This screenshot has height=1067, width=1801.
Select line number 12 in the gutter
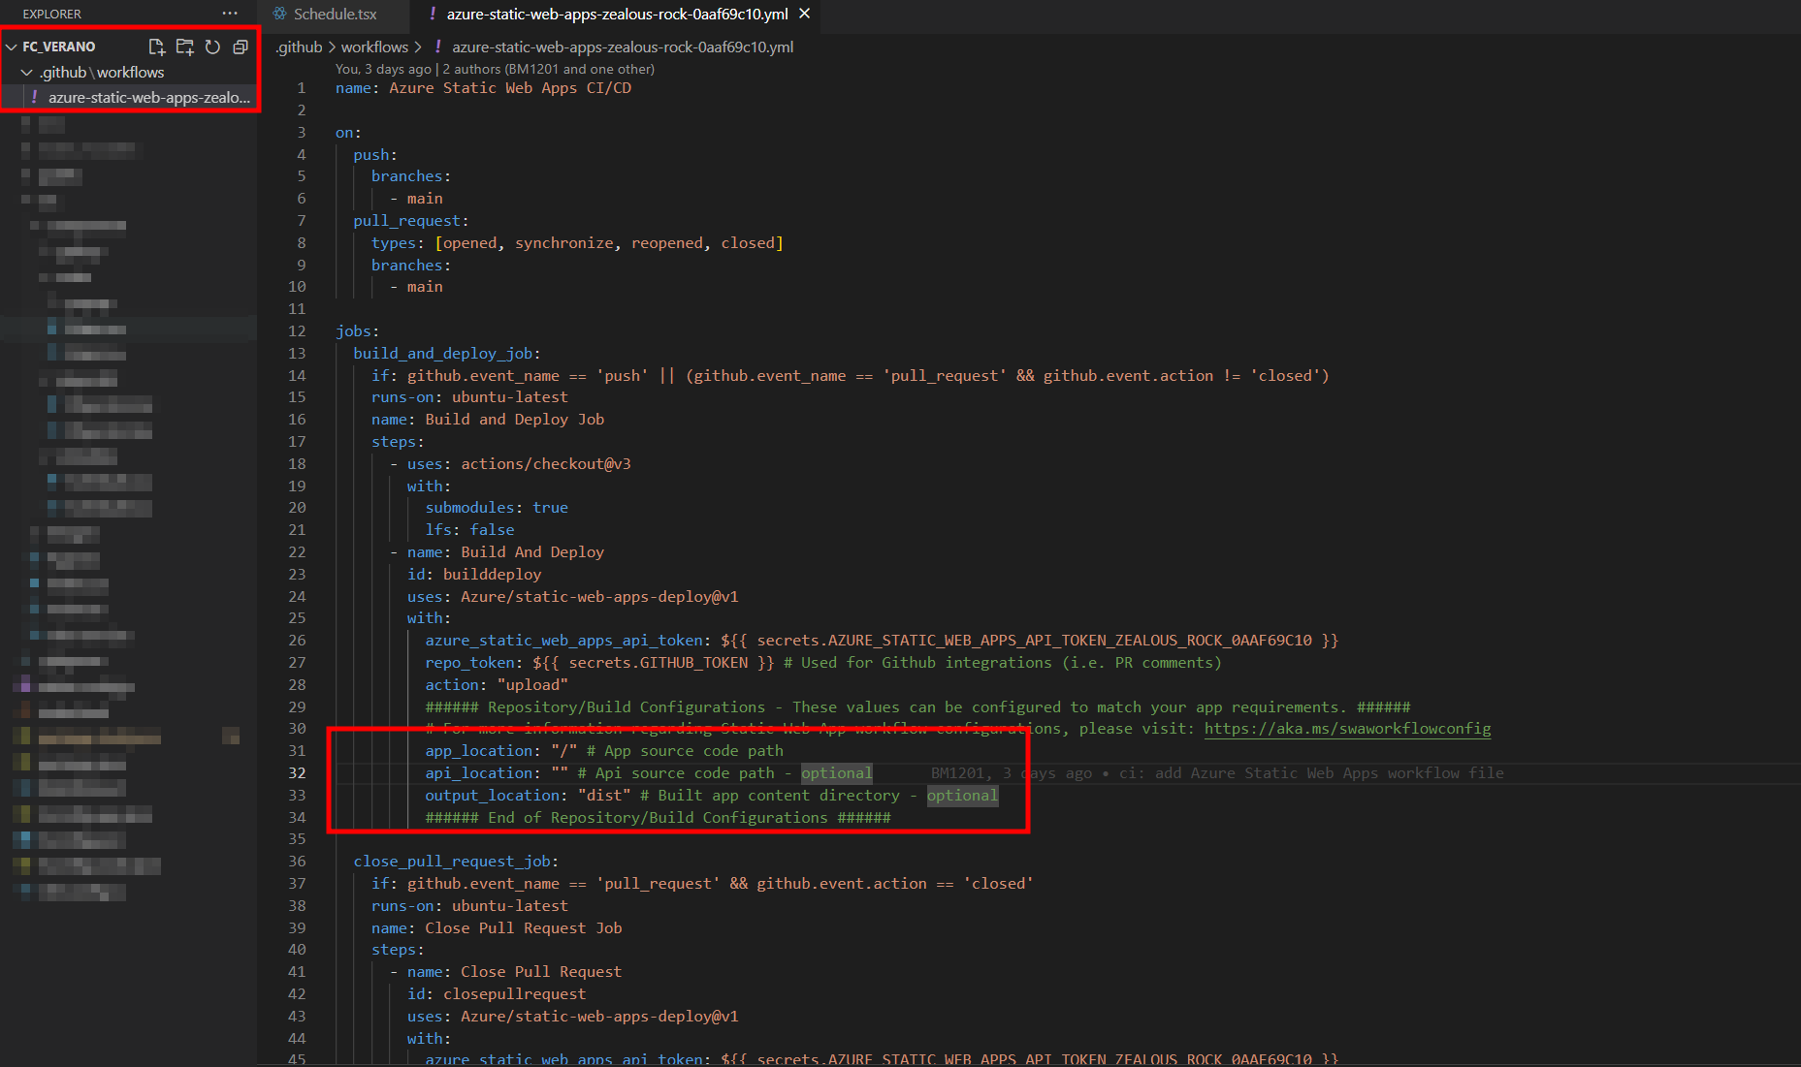(x=297, y=331)
